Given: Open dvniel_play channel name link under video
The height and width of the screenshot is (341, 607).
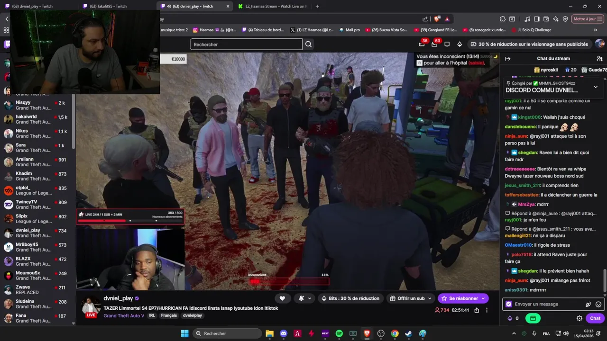Looking at the screenshot, I should click(x=118, y=298).
